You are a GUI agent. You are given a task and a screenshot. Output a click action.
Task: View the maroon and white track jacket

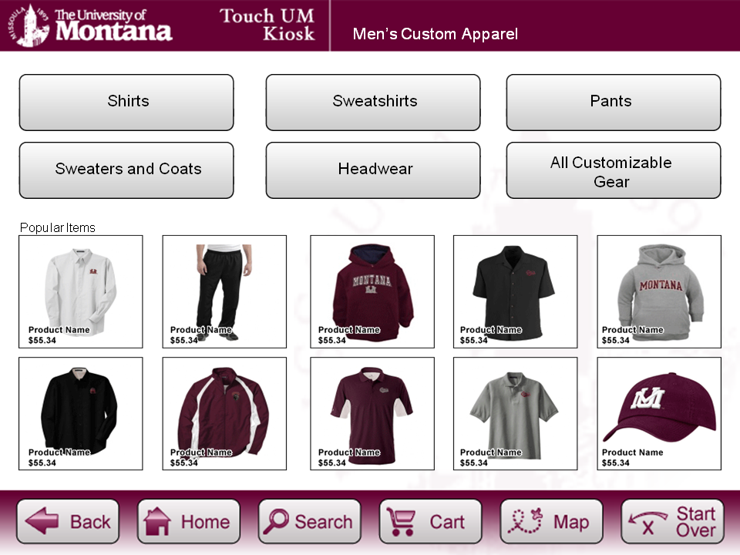[224, 413]
